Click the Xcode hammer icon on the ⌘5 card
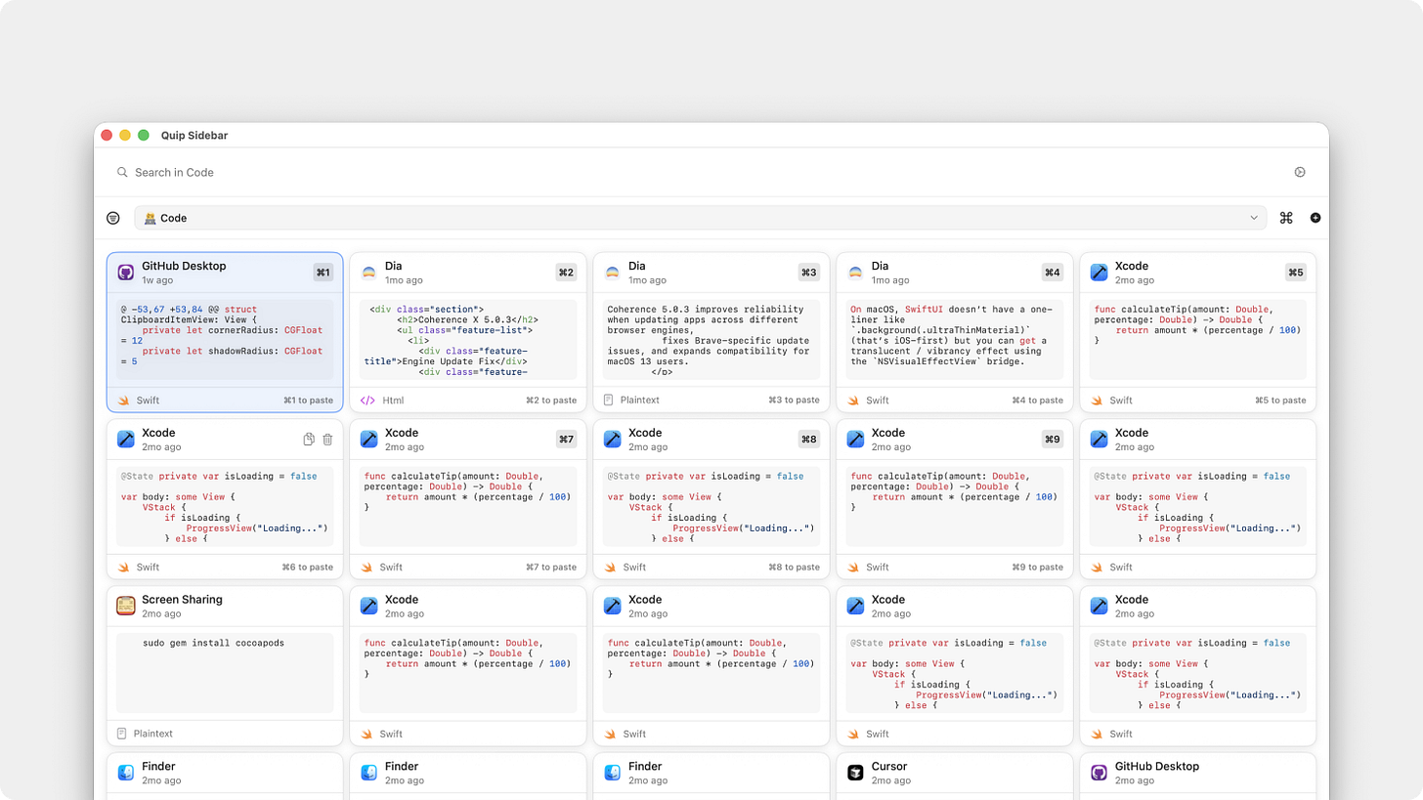The image size is (1423, 800). (x=1099, y=273)
